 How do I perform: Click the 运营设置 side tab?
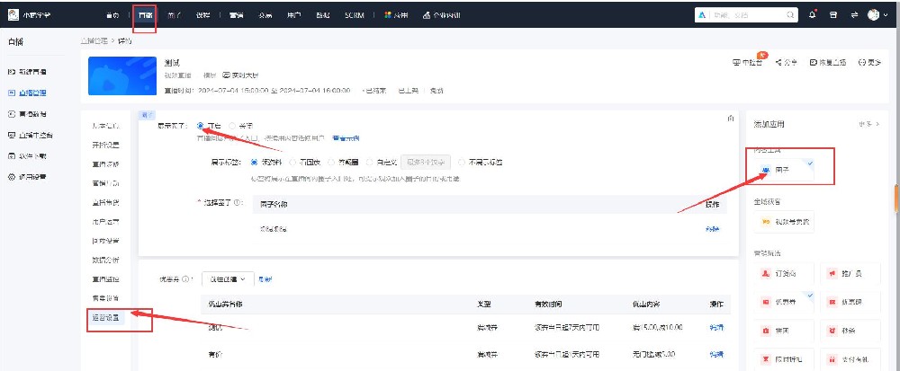(x=105, y=318)
